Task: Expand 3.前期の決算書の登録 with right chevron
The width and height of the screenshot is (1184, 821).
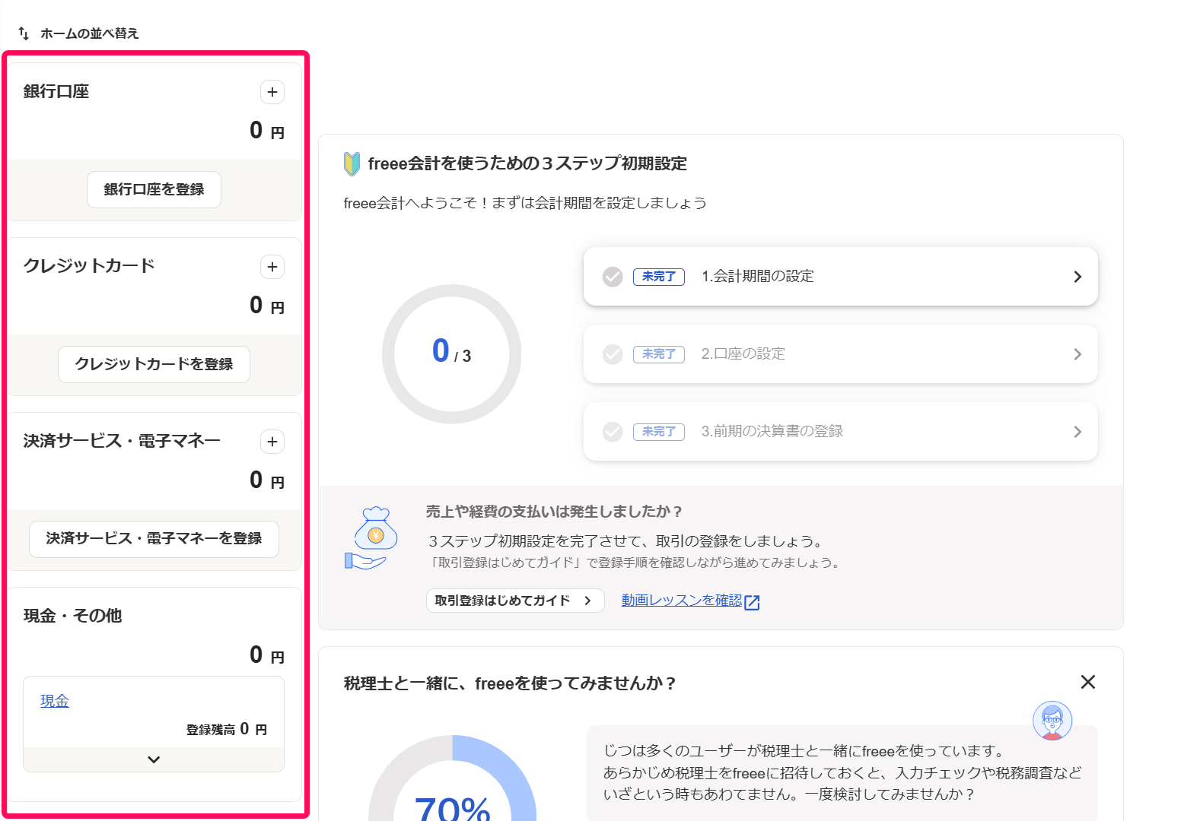Action: coord(1077,432)
